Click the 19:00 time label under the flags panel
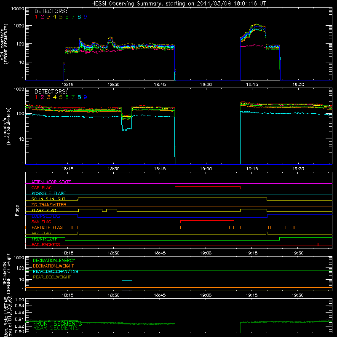Viewport: 337px width, 337px height. click(206, 253)
